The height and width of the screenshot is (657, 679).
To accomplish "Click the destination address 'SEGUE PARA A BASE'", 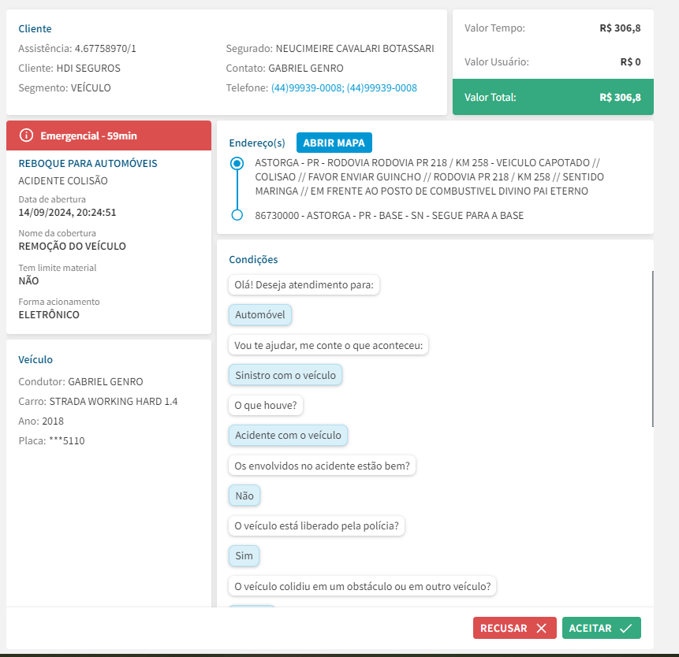I will tap(390, 215).
